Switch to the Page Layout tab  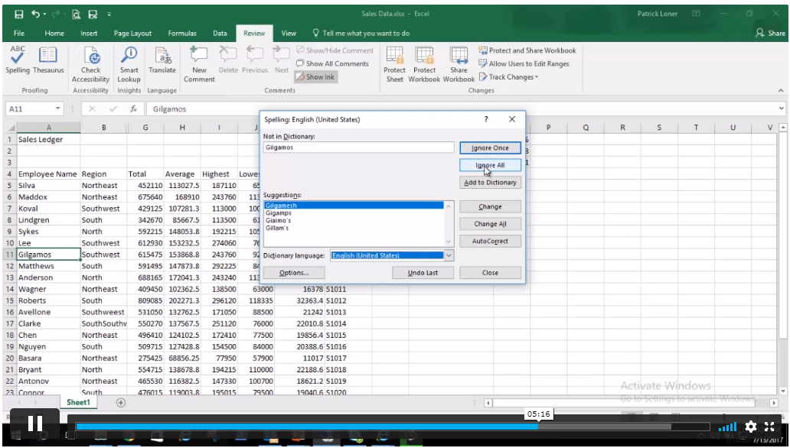(x=132, y=33)
